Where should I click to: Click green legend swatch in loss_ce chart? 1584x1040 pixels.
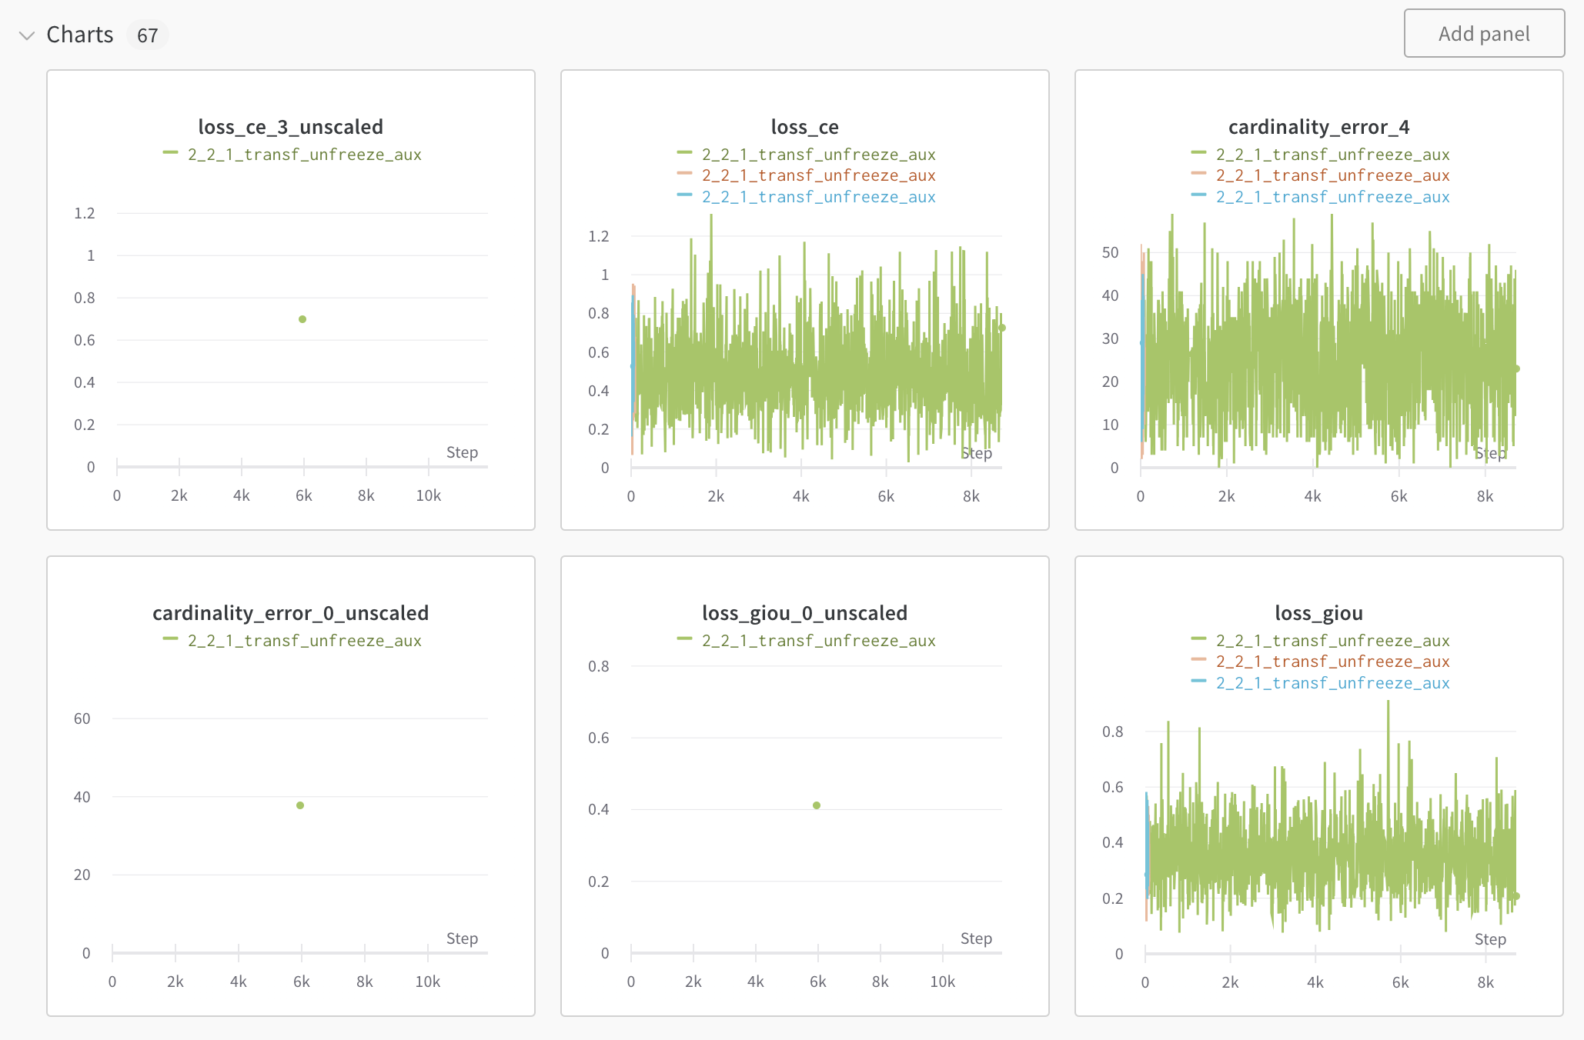click(684, 153)
